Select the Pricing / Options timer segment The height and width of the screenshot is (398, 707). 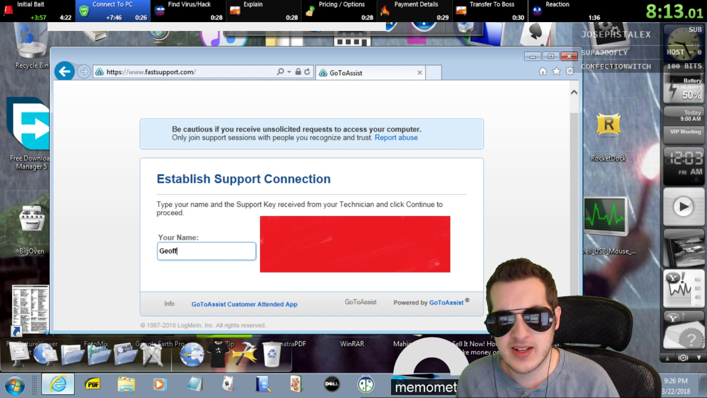coord(340,11)
